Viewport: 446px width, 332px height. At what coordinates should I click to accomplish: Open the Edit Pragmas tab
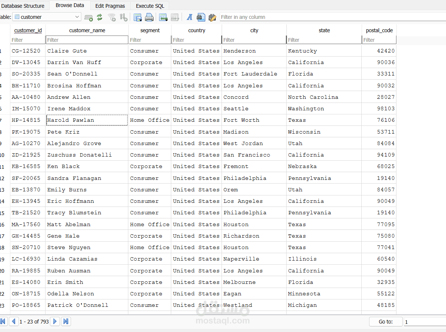110,6
